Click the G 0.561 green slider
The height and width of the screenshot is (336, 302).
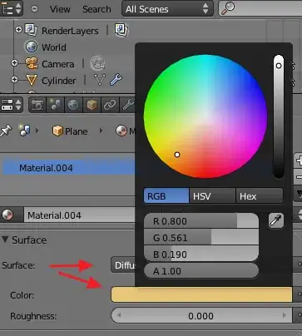(201, 238)
